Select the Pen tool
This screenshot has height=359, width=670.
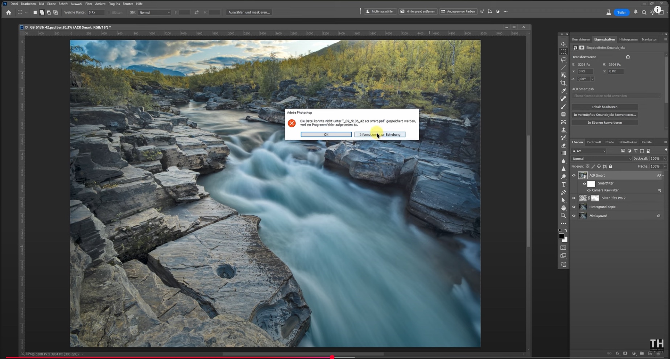tap(563, 192)
